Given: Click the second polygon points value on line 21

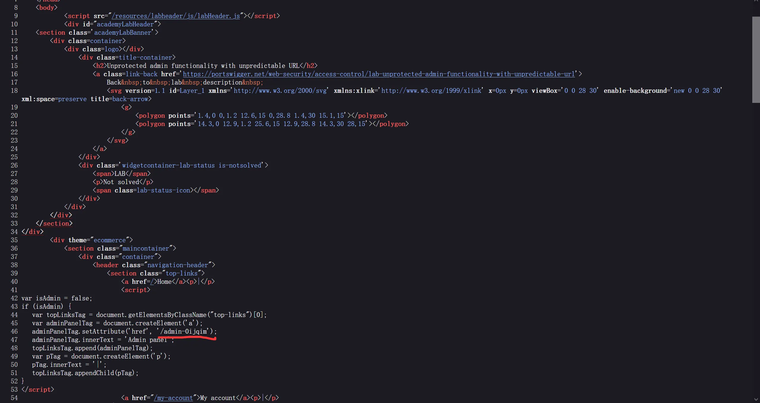Looking at the screenshot, I should (282, 124).
